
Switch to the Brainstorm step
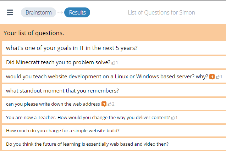(x=38, y=12)
